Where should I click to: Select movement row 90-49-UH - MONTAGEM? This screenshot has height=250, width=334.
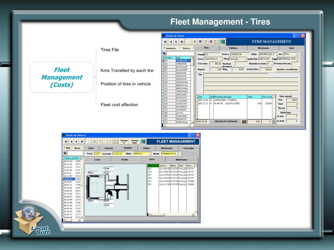(x=234, y=104)
